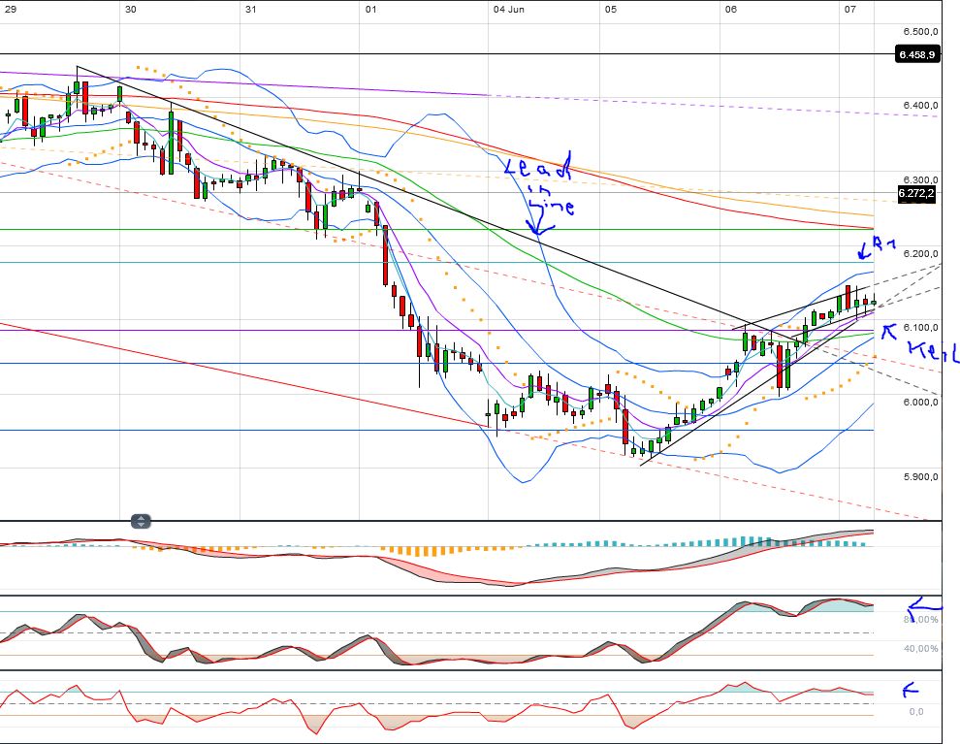Click the 5.900,0 price axis label

click(x=920, y=476)
